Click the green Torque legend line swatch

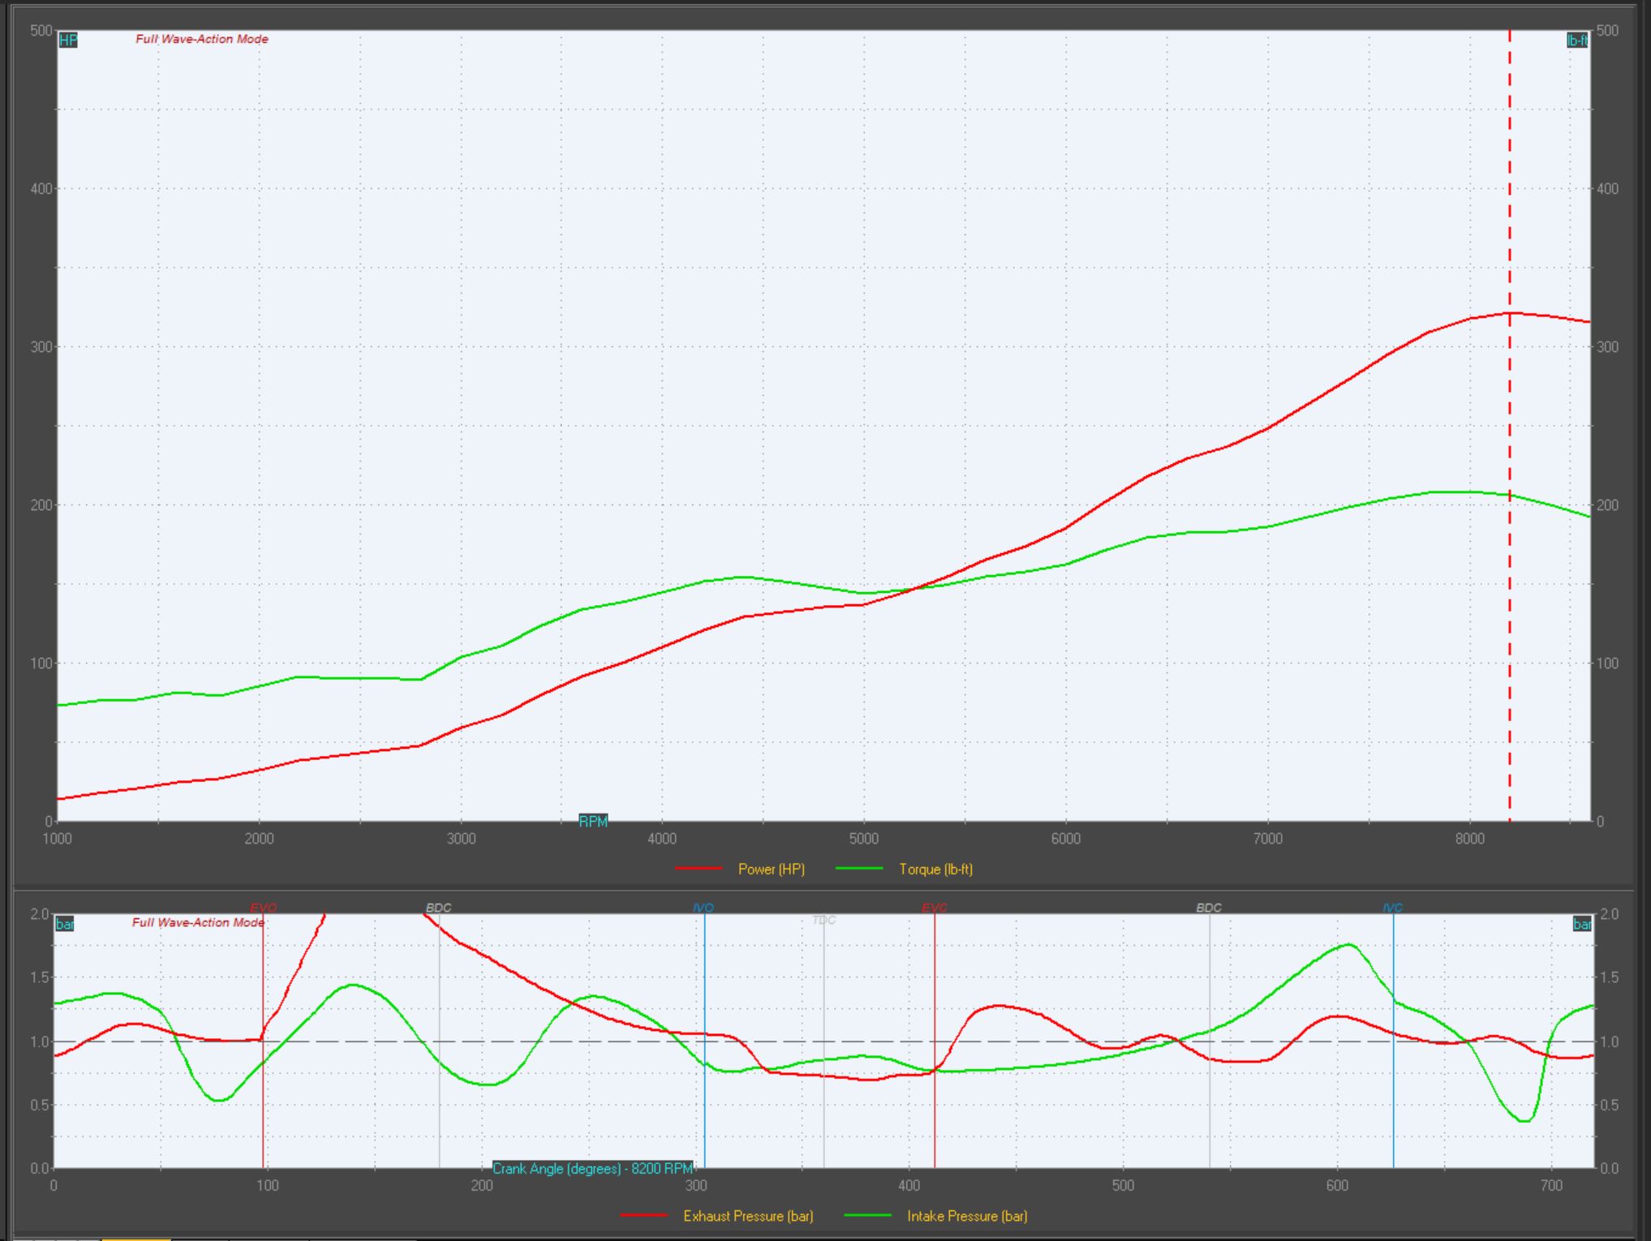858,869
